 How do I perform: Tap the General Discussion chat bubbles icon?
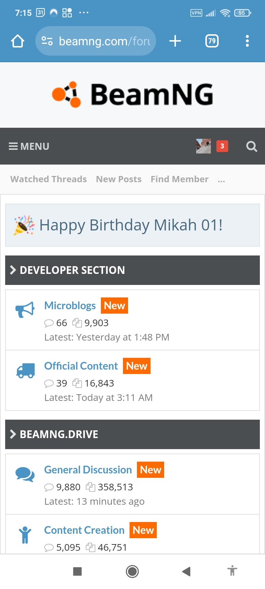point(25,474)
